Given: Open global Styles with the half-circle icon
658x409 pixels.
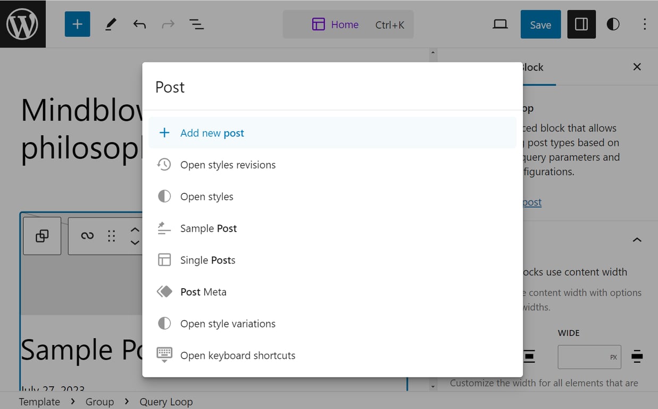Looking at the screenshot, I should coord(613,24).
